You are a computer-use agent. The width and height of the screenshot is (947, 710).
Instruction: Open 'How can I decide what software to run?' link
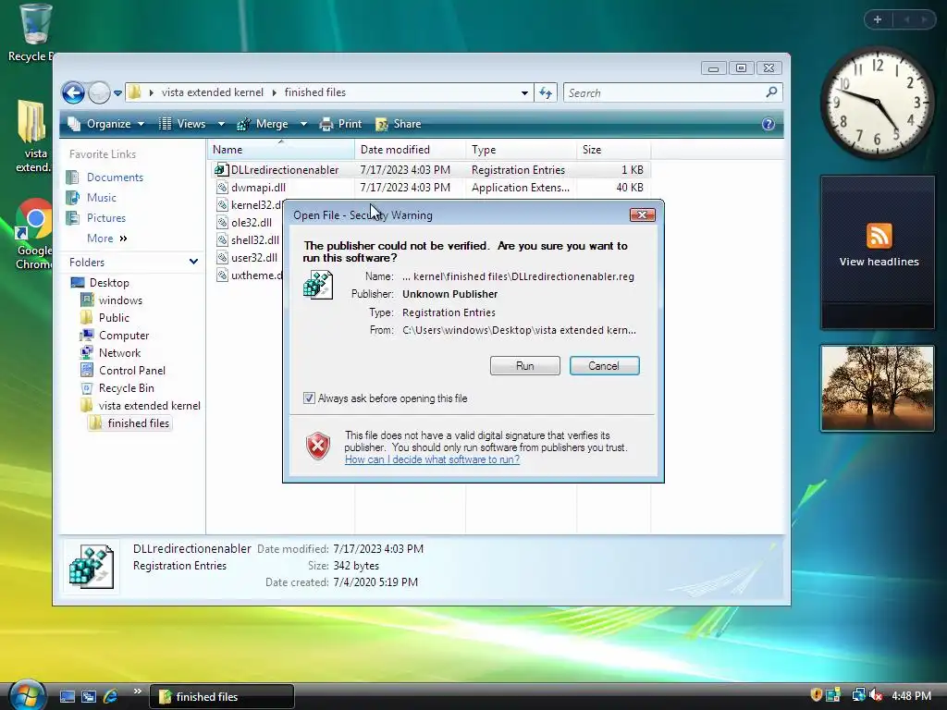(x=433, y=459)
